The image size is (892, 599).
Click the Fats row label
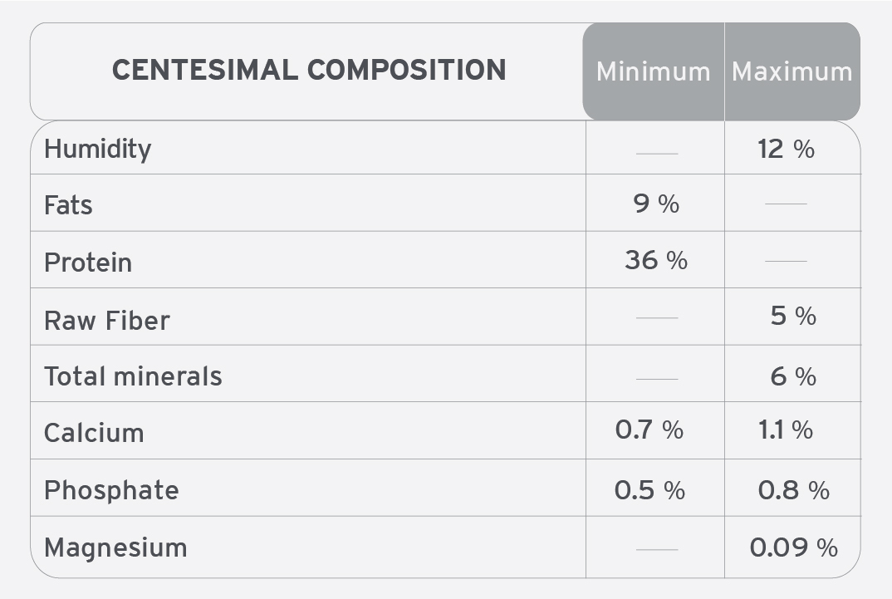click(68, 204)
